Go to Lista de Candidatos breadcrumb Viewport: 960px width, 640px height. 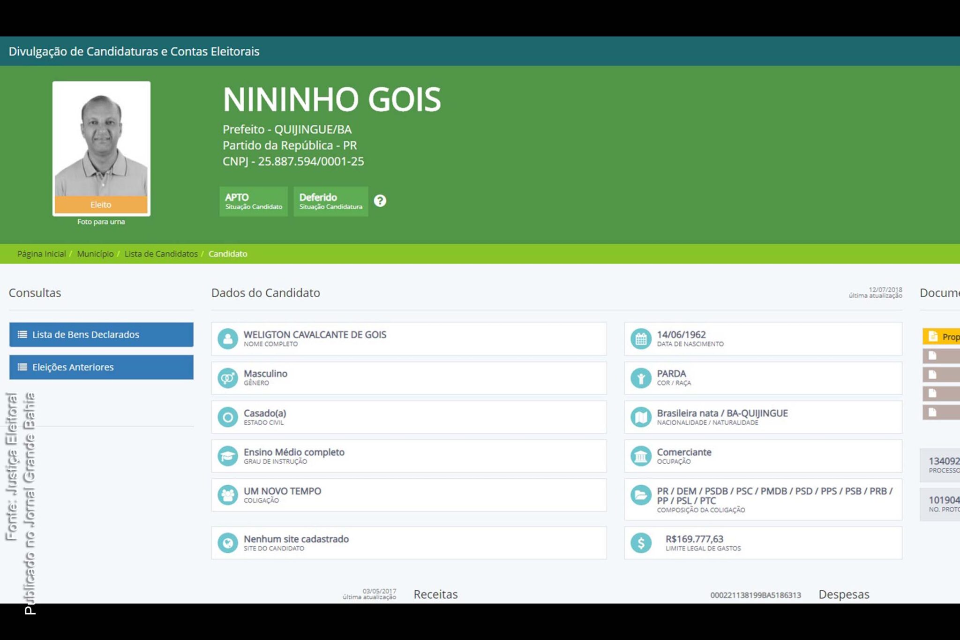(x=161, y=254)
